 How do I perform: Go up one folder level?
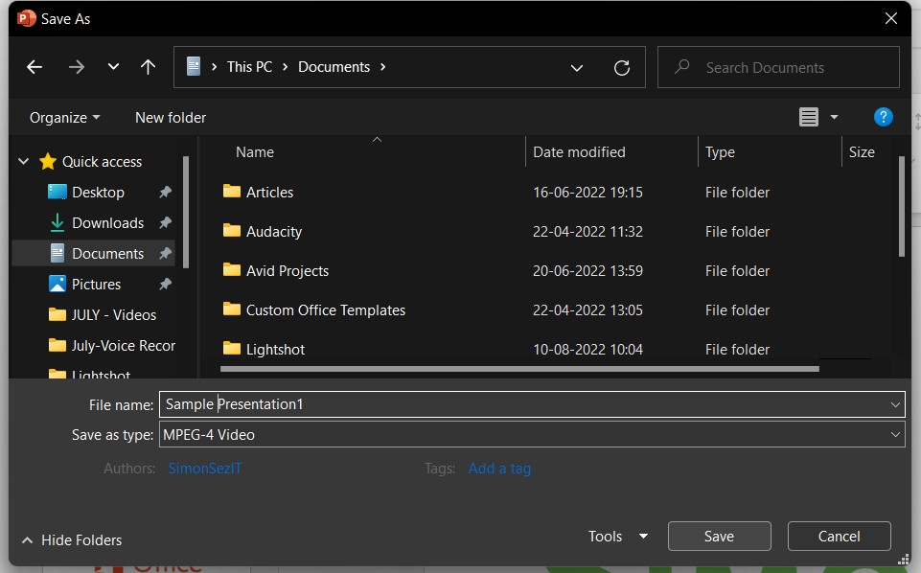pos(148,67)
